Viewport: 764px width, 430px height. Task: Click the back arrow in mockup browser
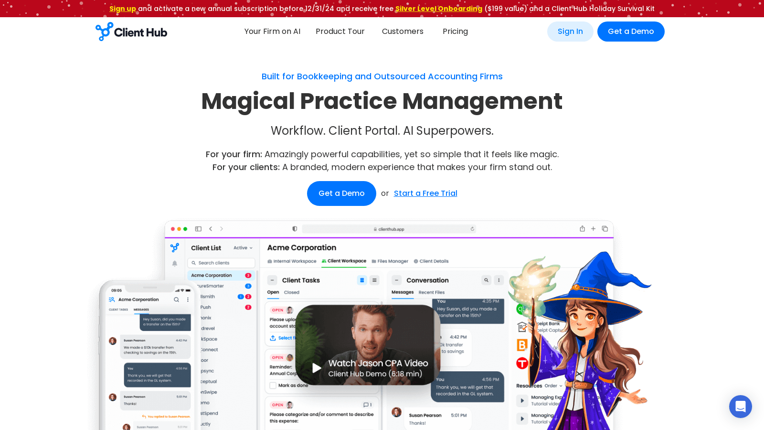pos(211,229)
